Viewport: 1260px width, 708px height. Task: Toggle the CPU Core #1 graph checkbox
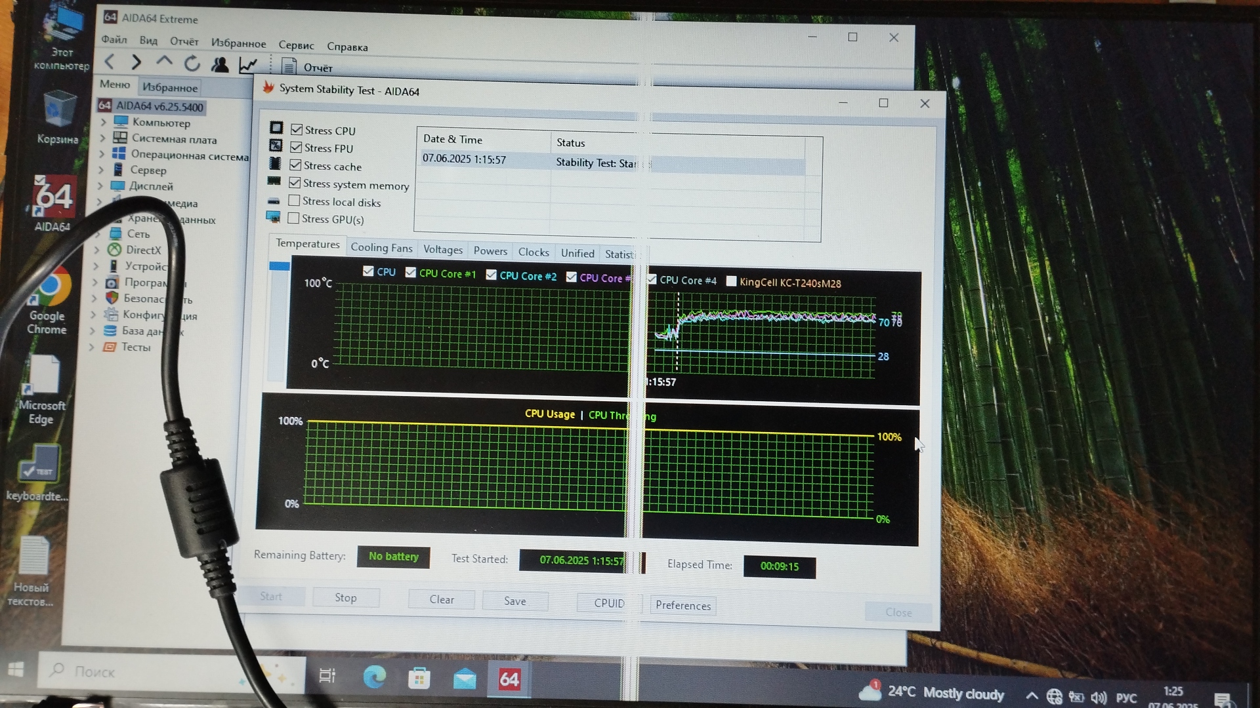click(411, 272)
